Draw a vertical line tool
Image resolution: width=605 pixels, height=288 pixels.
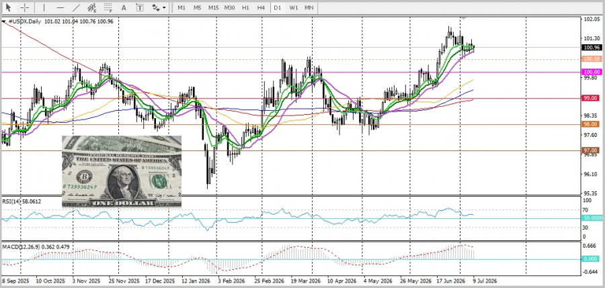tap(44, 7)
